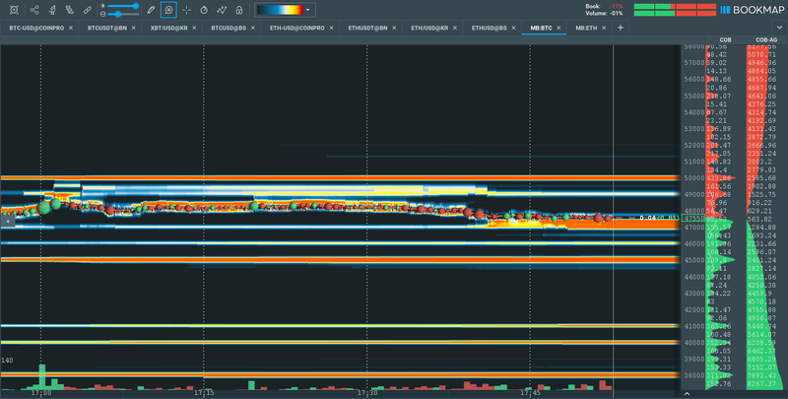This screenshot has width=788, height=399.
Task: Activate the crosshair tool
Action: [x=186, y=10]
